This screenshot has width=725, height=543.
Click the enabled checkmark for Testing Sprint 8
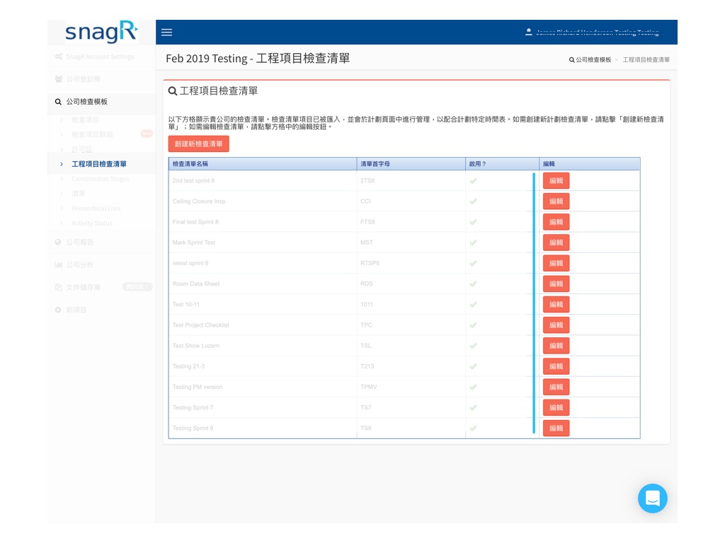click(473, 428)
